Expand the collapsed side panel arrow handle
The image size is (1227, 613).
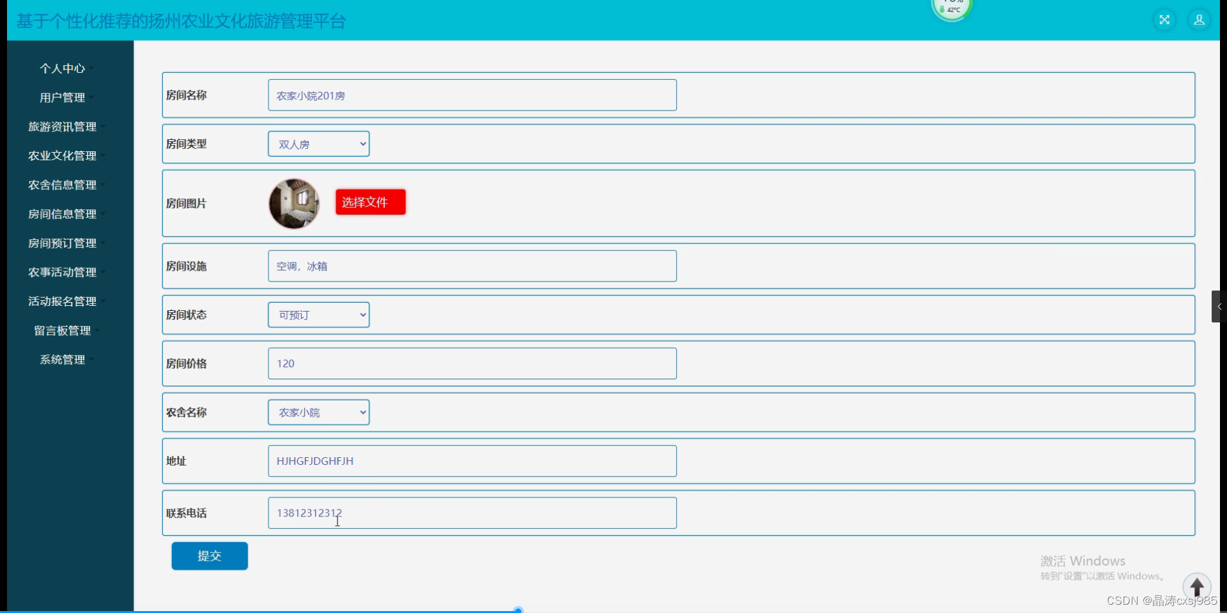[1219, 306]
